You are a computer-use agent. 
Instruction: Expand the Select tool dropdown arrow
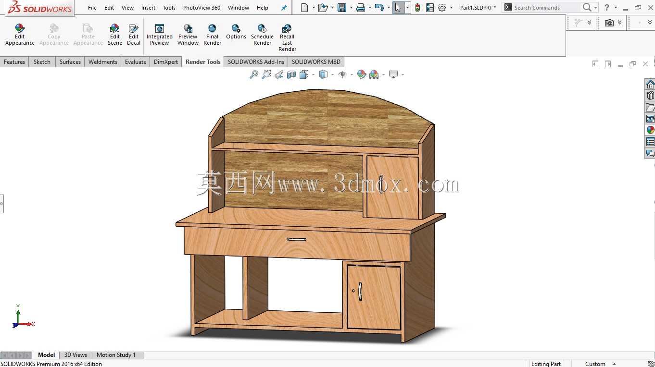408,8
